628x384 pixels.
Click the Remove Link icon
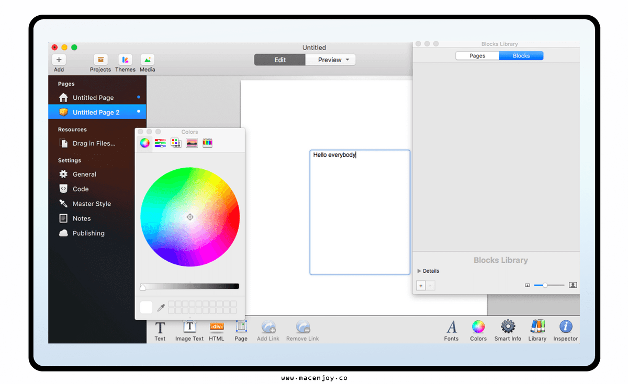click(x=302, y=327)
